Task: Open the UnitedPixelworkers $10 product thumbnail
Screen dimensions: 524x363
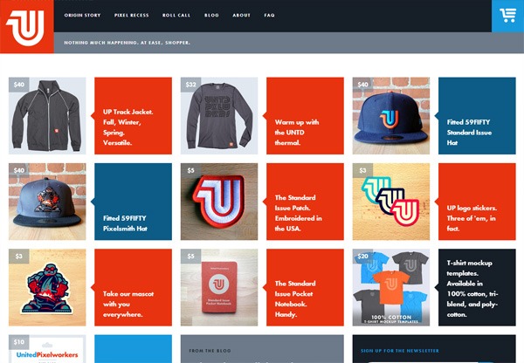Action: (x=47, y=349)
